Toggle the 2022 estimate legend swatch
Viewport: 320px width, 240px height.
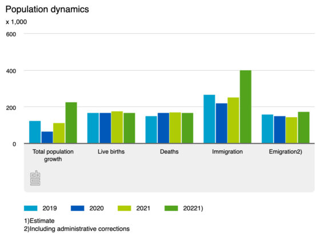coord(171,208)
